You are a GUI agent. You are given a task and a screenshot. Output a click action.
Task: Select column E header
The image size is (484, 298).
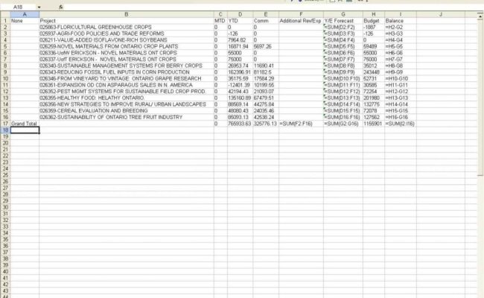(266, 14)
